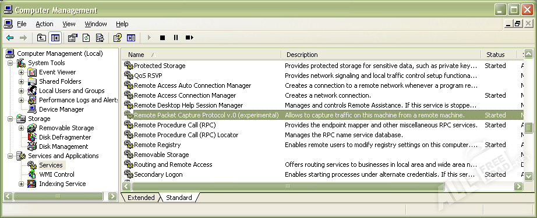Expand the Event Viewer tree node
537x218 pixels.
click(21, 73)
